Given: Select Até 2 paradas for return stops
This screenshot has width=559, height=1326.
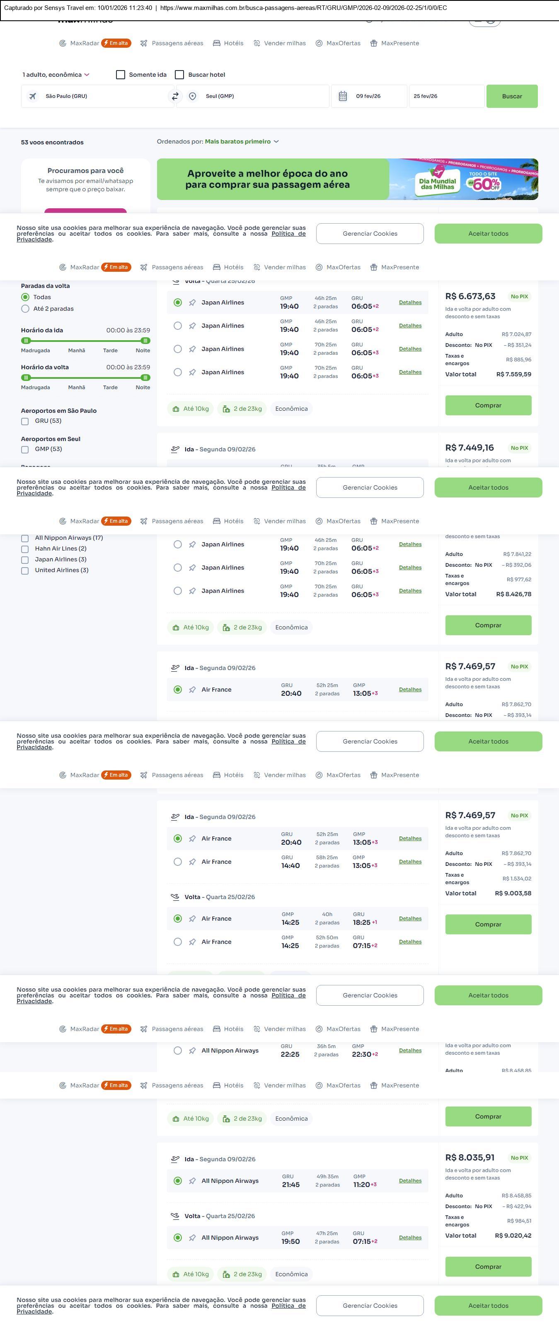Looking at the screenshot, I should click(25, 309).
